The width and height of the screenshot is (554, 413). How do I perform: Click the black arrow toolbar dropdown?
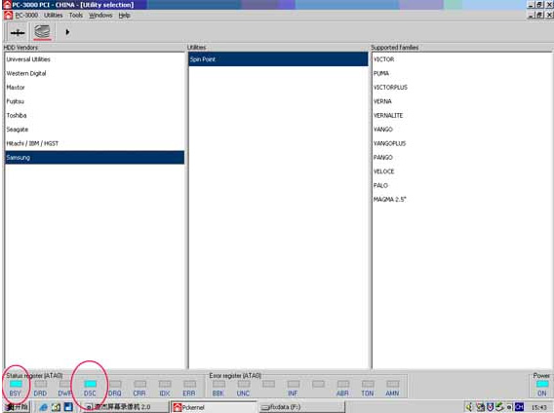(x=67, y=32)
